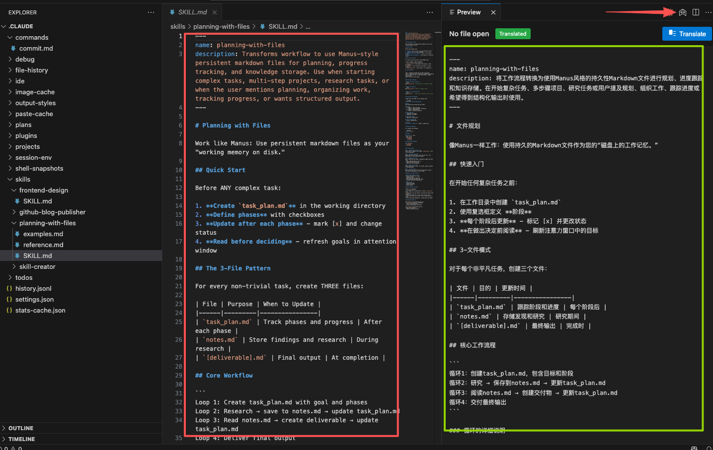Split the Preview editor with split icon

click(696, 12)
